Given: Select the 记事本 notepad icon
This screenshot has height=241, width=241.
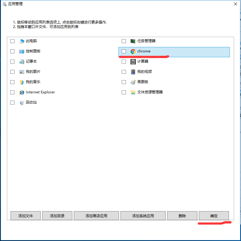Looking at the screenshot, I should point(22,62).
